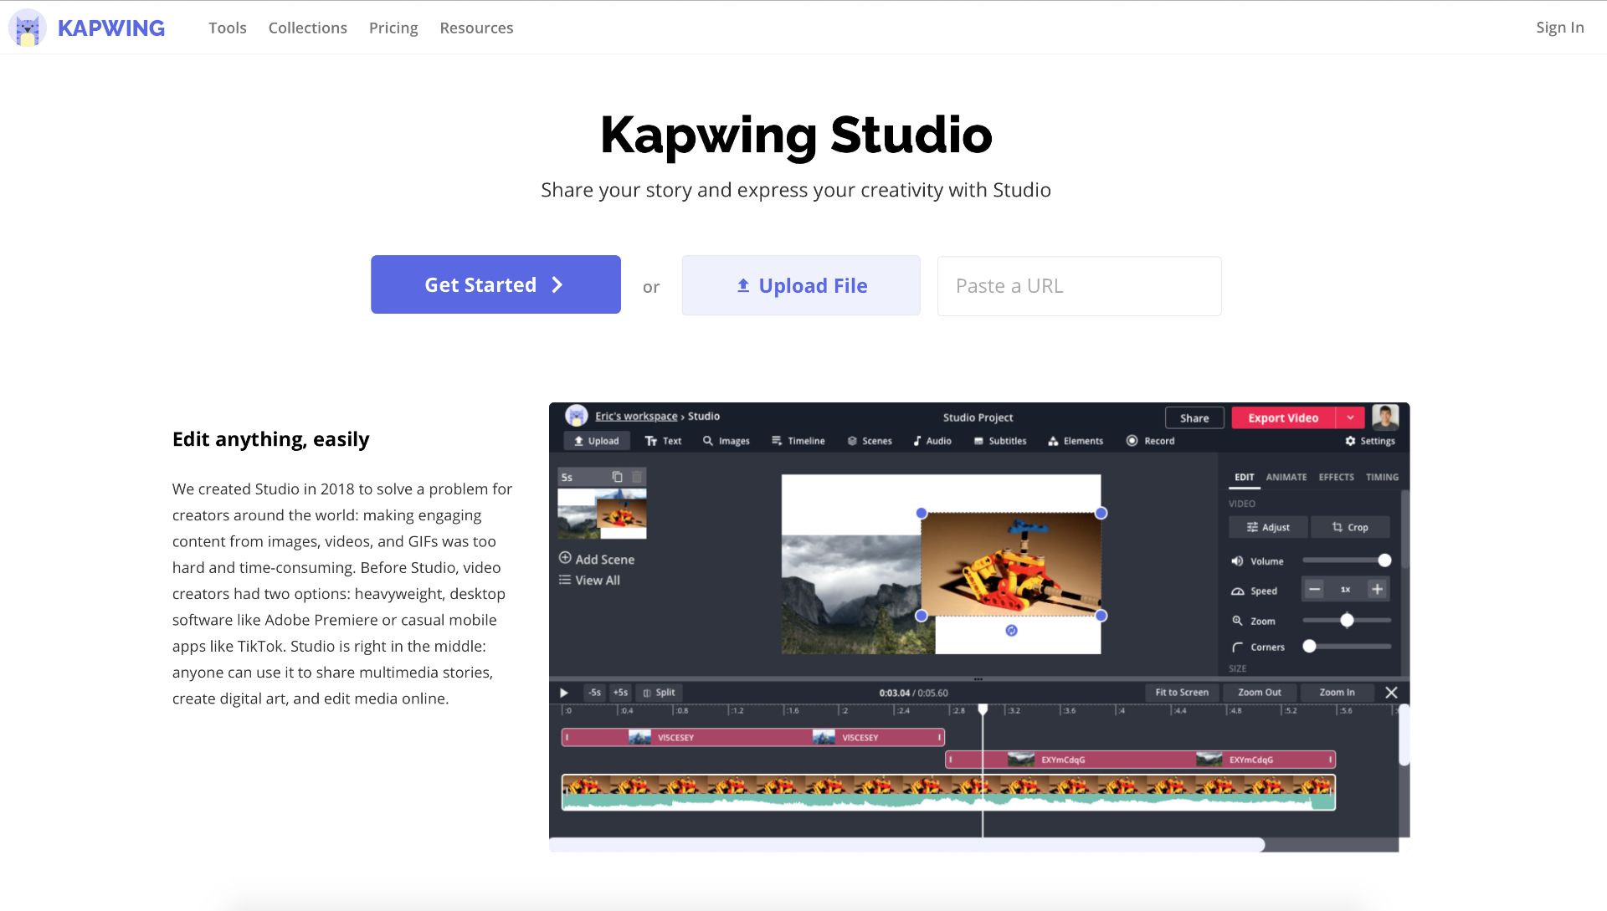The height and width of the screenshot is (911, 1607).
Task: Click the KAPWING brand name link
Action: click(x=111, y=28)
